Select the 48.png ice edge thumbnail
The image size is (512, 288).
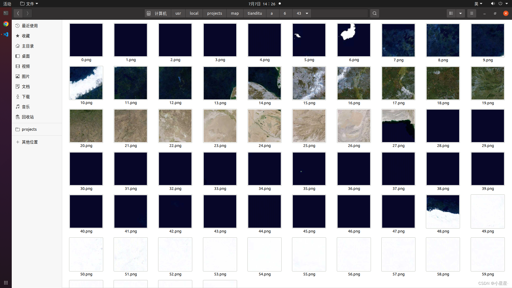443,211
